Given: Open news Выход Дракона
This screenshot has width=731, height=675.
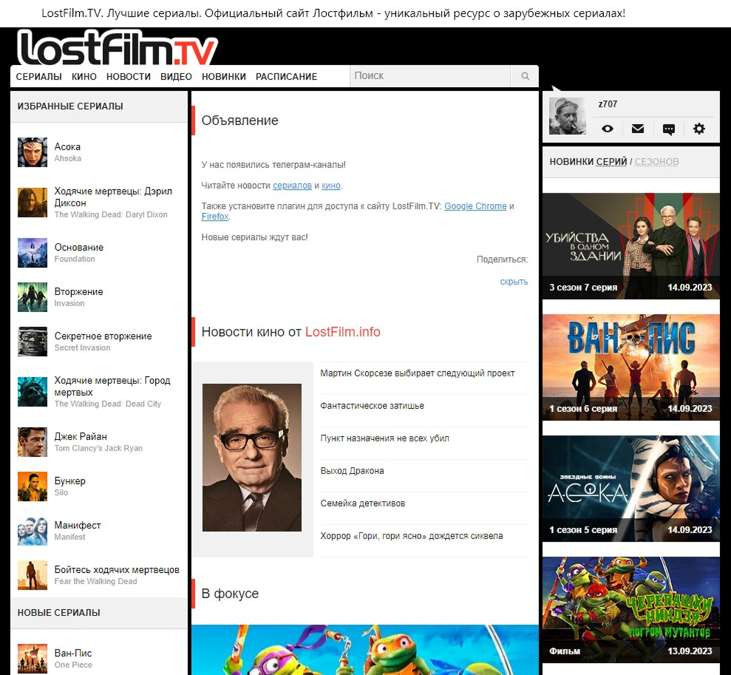Looking at the screenshot, I should [x=352, y=471].
